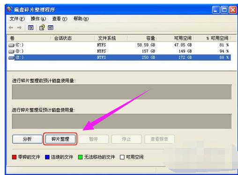Click the 172 GB free space cell
Screen dimensions: 238x175
click(185, 57)
